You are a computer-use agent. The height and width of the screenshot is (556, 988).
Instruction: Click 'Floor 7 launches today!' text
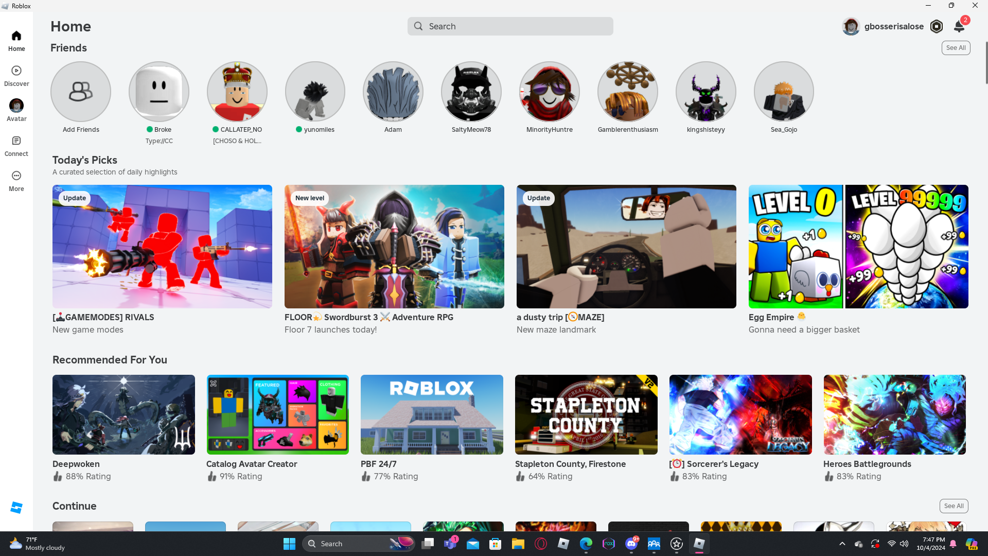pyautogui.click(x=331, y=329)
